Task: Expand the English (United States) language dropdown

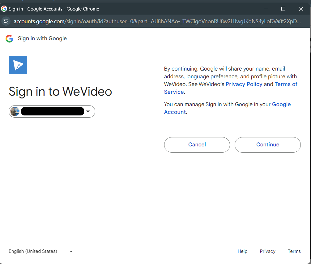Action: click(x=41, y=251)
